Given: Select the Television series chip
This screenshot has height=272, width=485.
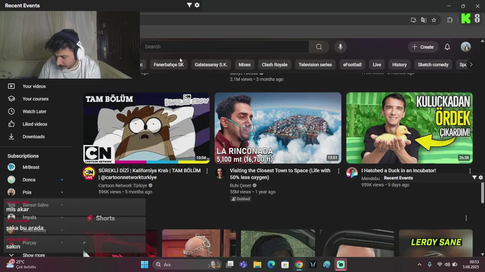Looking at the screenshot, I should (x=315, y=65).
